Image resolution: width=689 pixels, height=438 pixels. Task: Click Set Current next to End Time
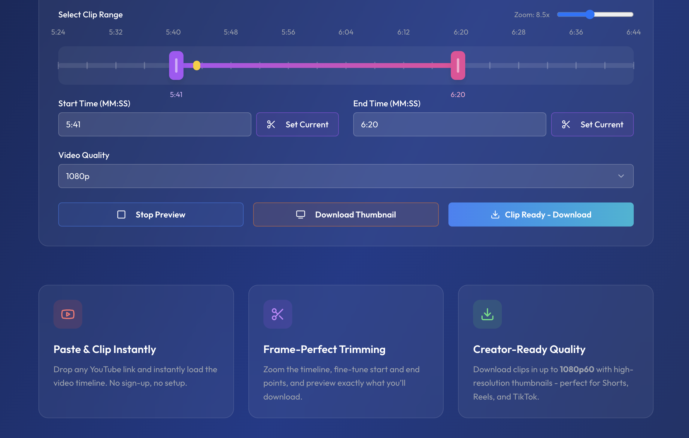(x=592, y=124)
